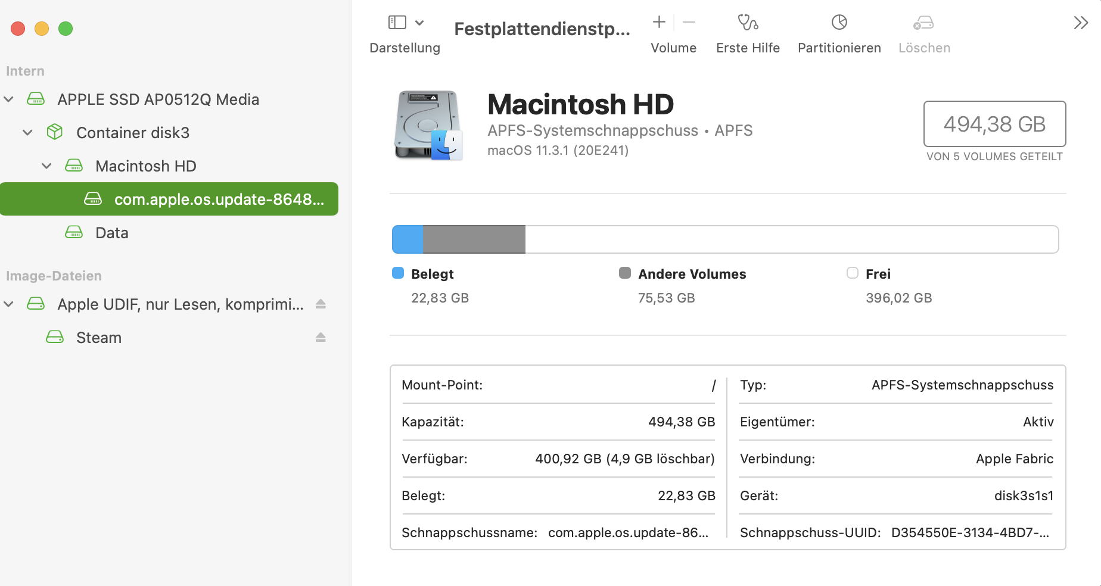
Task: Click the Image-Dateien sidebar section header
Action: [54, 276]
